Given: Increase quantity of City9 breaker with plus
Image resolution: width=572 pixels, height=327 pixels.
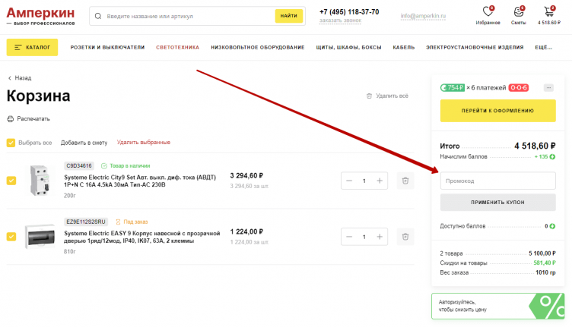Looking at the screenshot, I should coord(380,181).
